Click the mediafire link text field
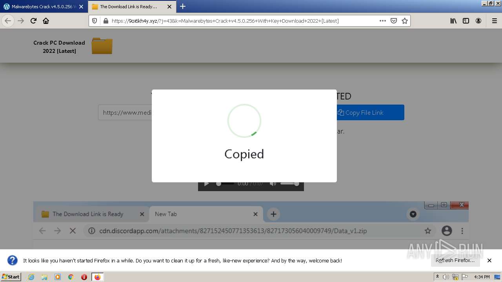 click(125, 112)
